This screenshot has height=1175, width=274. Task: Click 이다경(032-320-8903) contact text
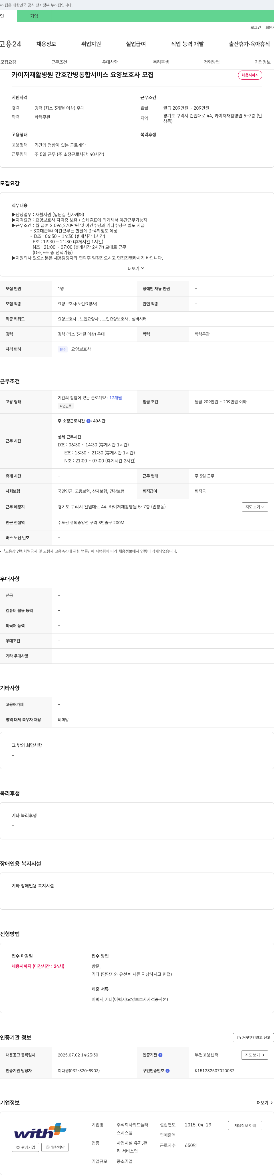[x=79, y=1070]
